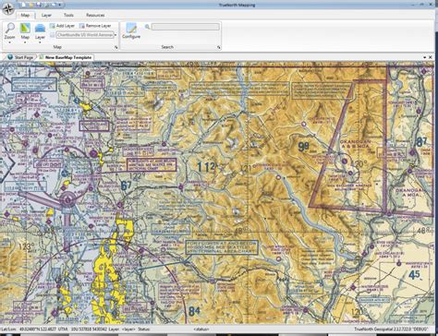This screenshot has height=336, width=438.
Task: Open the Resources ribbon tab
Action: coord(95,15)
